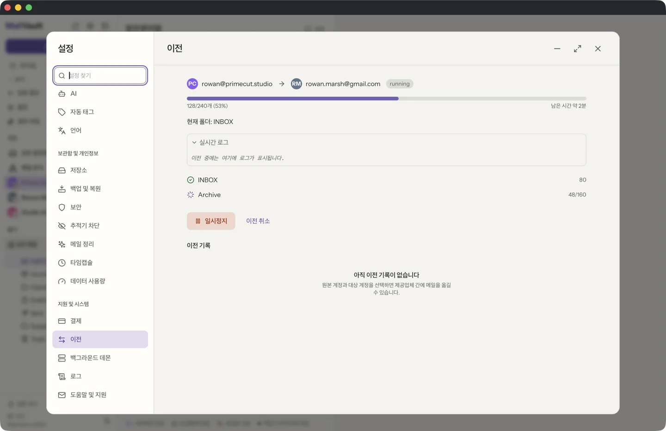Click the 결제 card icon
The height and width of the screenshot is (431, 666).
click(62, 321)
